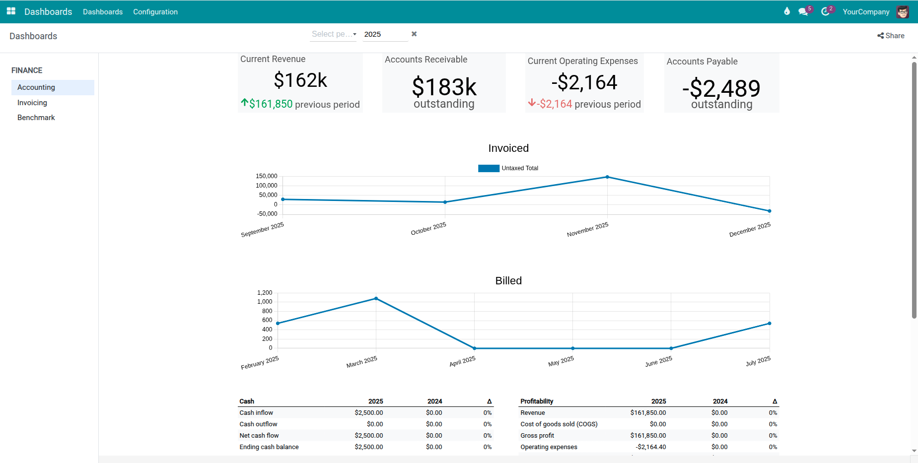918x463 pixels.
Task: Click the Dashboards breadcrumb link
Action: pos(33,36)
